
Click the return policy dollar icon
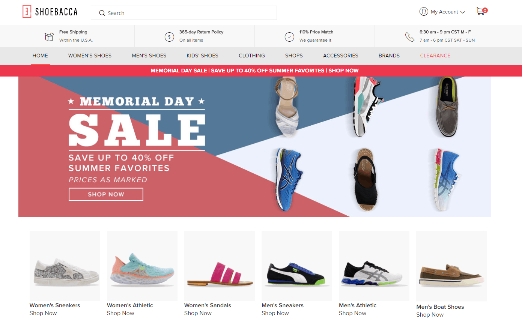click(x=169, y=37)
